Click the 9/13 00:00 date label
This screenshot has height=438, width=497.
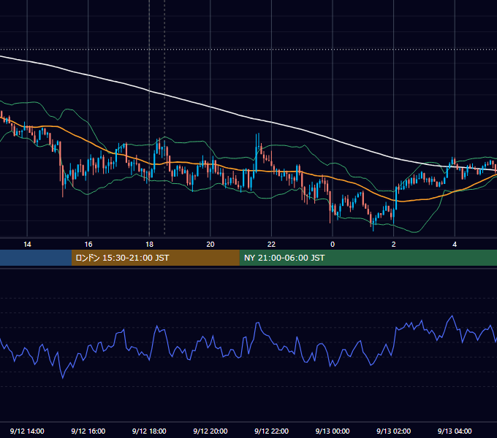[333, 431]
